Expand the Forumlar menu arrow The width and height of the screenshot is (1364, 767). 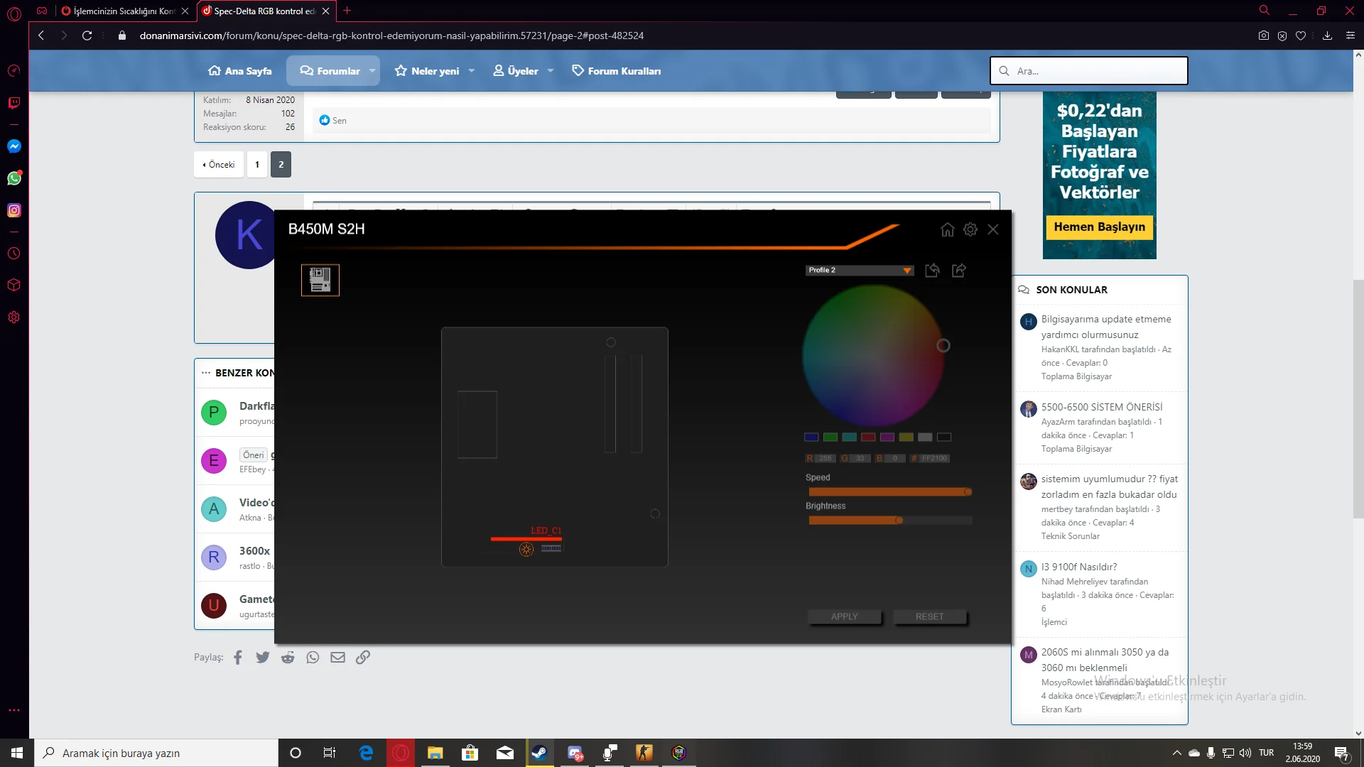click(372, 71)
